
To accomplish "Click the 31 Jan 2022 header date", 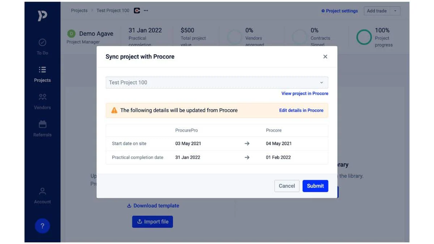I will point(145,30).
